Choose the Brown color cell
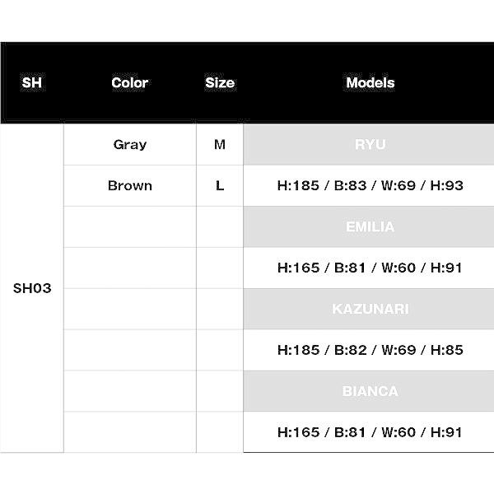Viewport: 494px width, 494px height. (129, 186)
